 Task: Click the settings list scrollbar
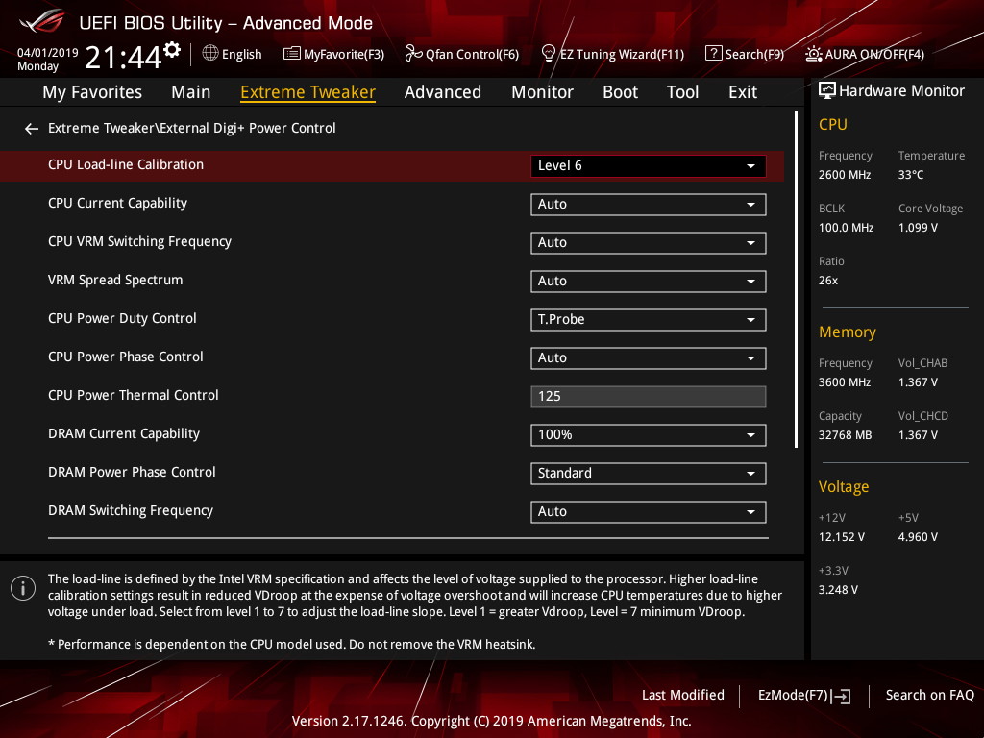[x=796, y=280]
